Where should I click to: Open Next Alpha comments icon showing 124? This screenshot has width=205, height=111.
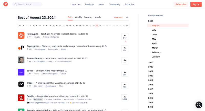(x=27, y=37)
